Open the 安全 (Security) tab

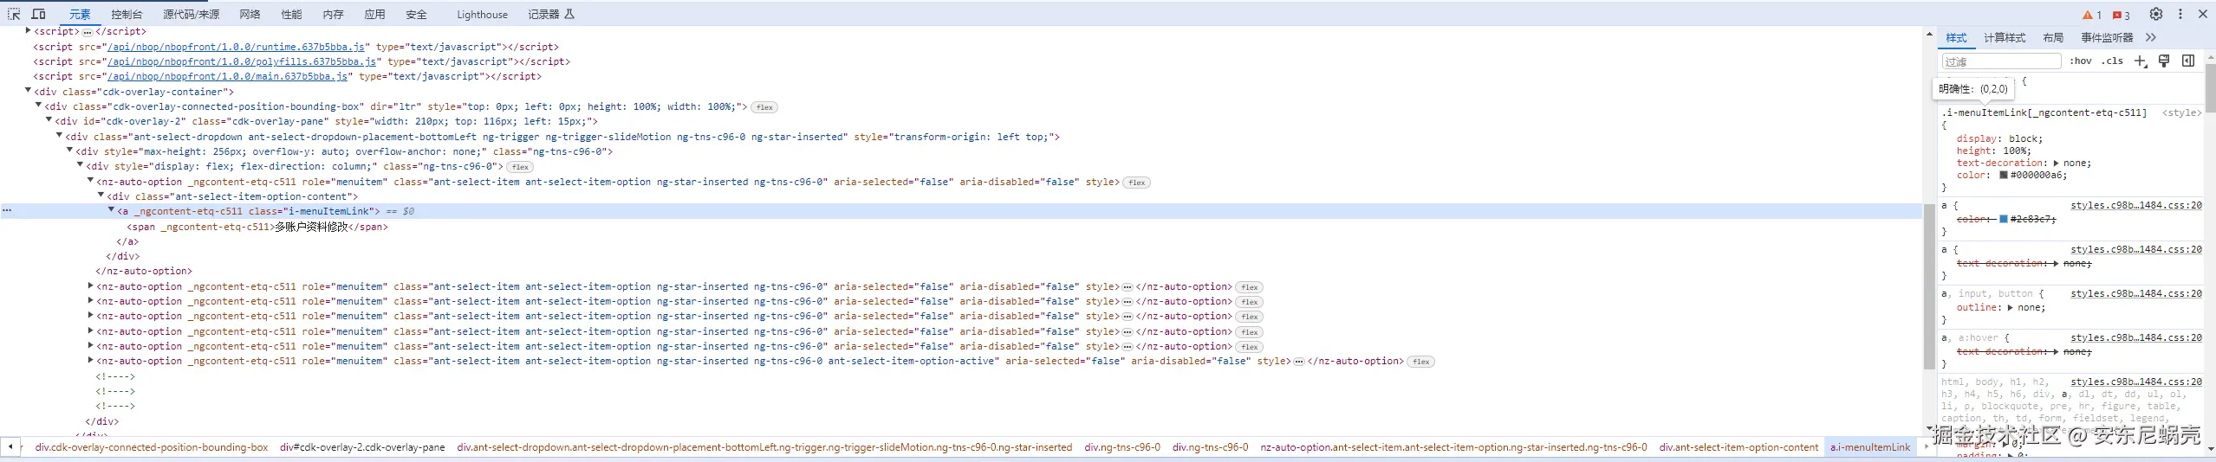pos(416,15)
